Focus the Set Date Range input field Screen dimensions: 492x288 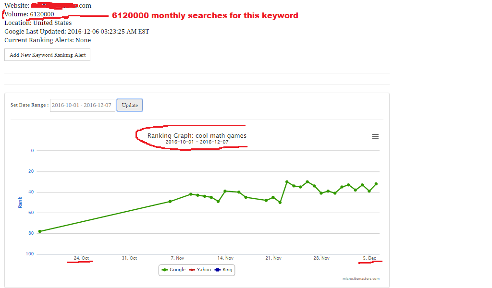click(82, 105)
